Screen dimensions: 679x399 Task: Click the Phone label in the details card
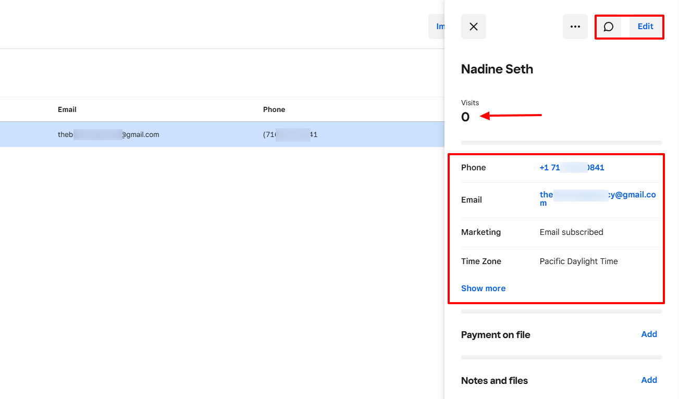(x=473, y=167)
